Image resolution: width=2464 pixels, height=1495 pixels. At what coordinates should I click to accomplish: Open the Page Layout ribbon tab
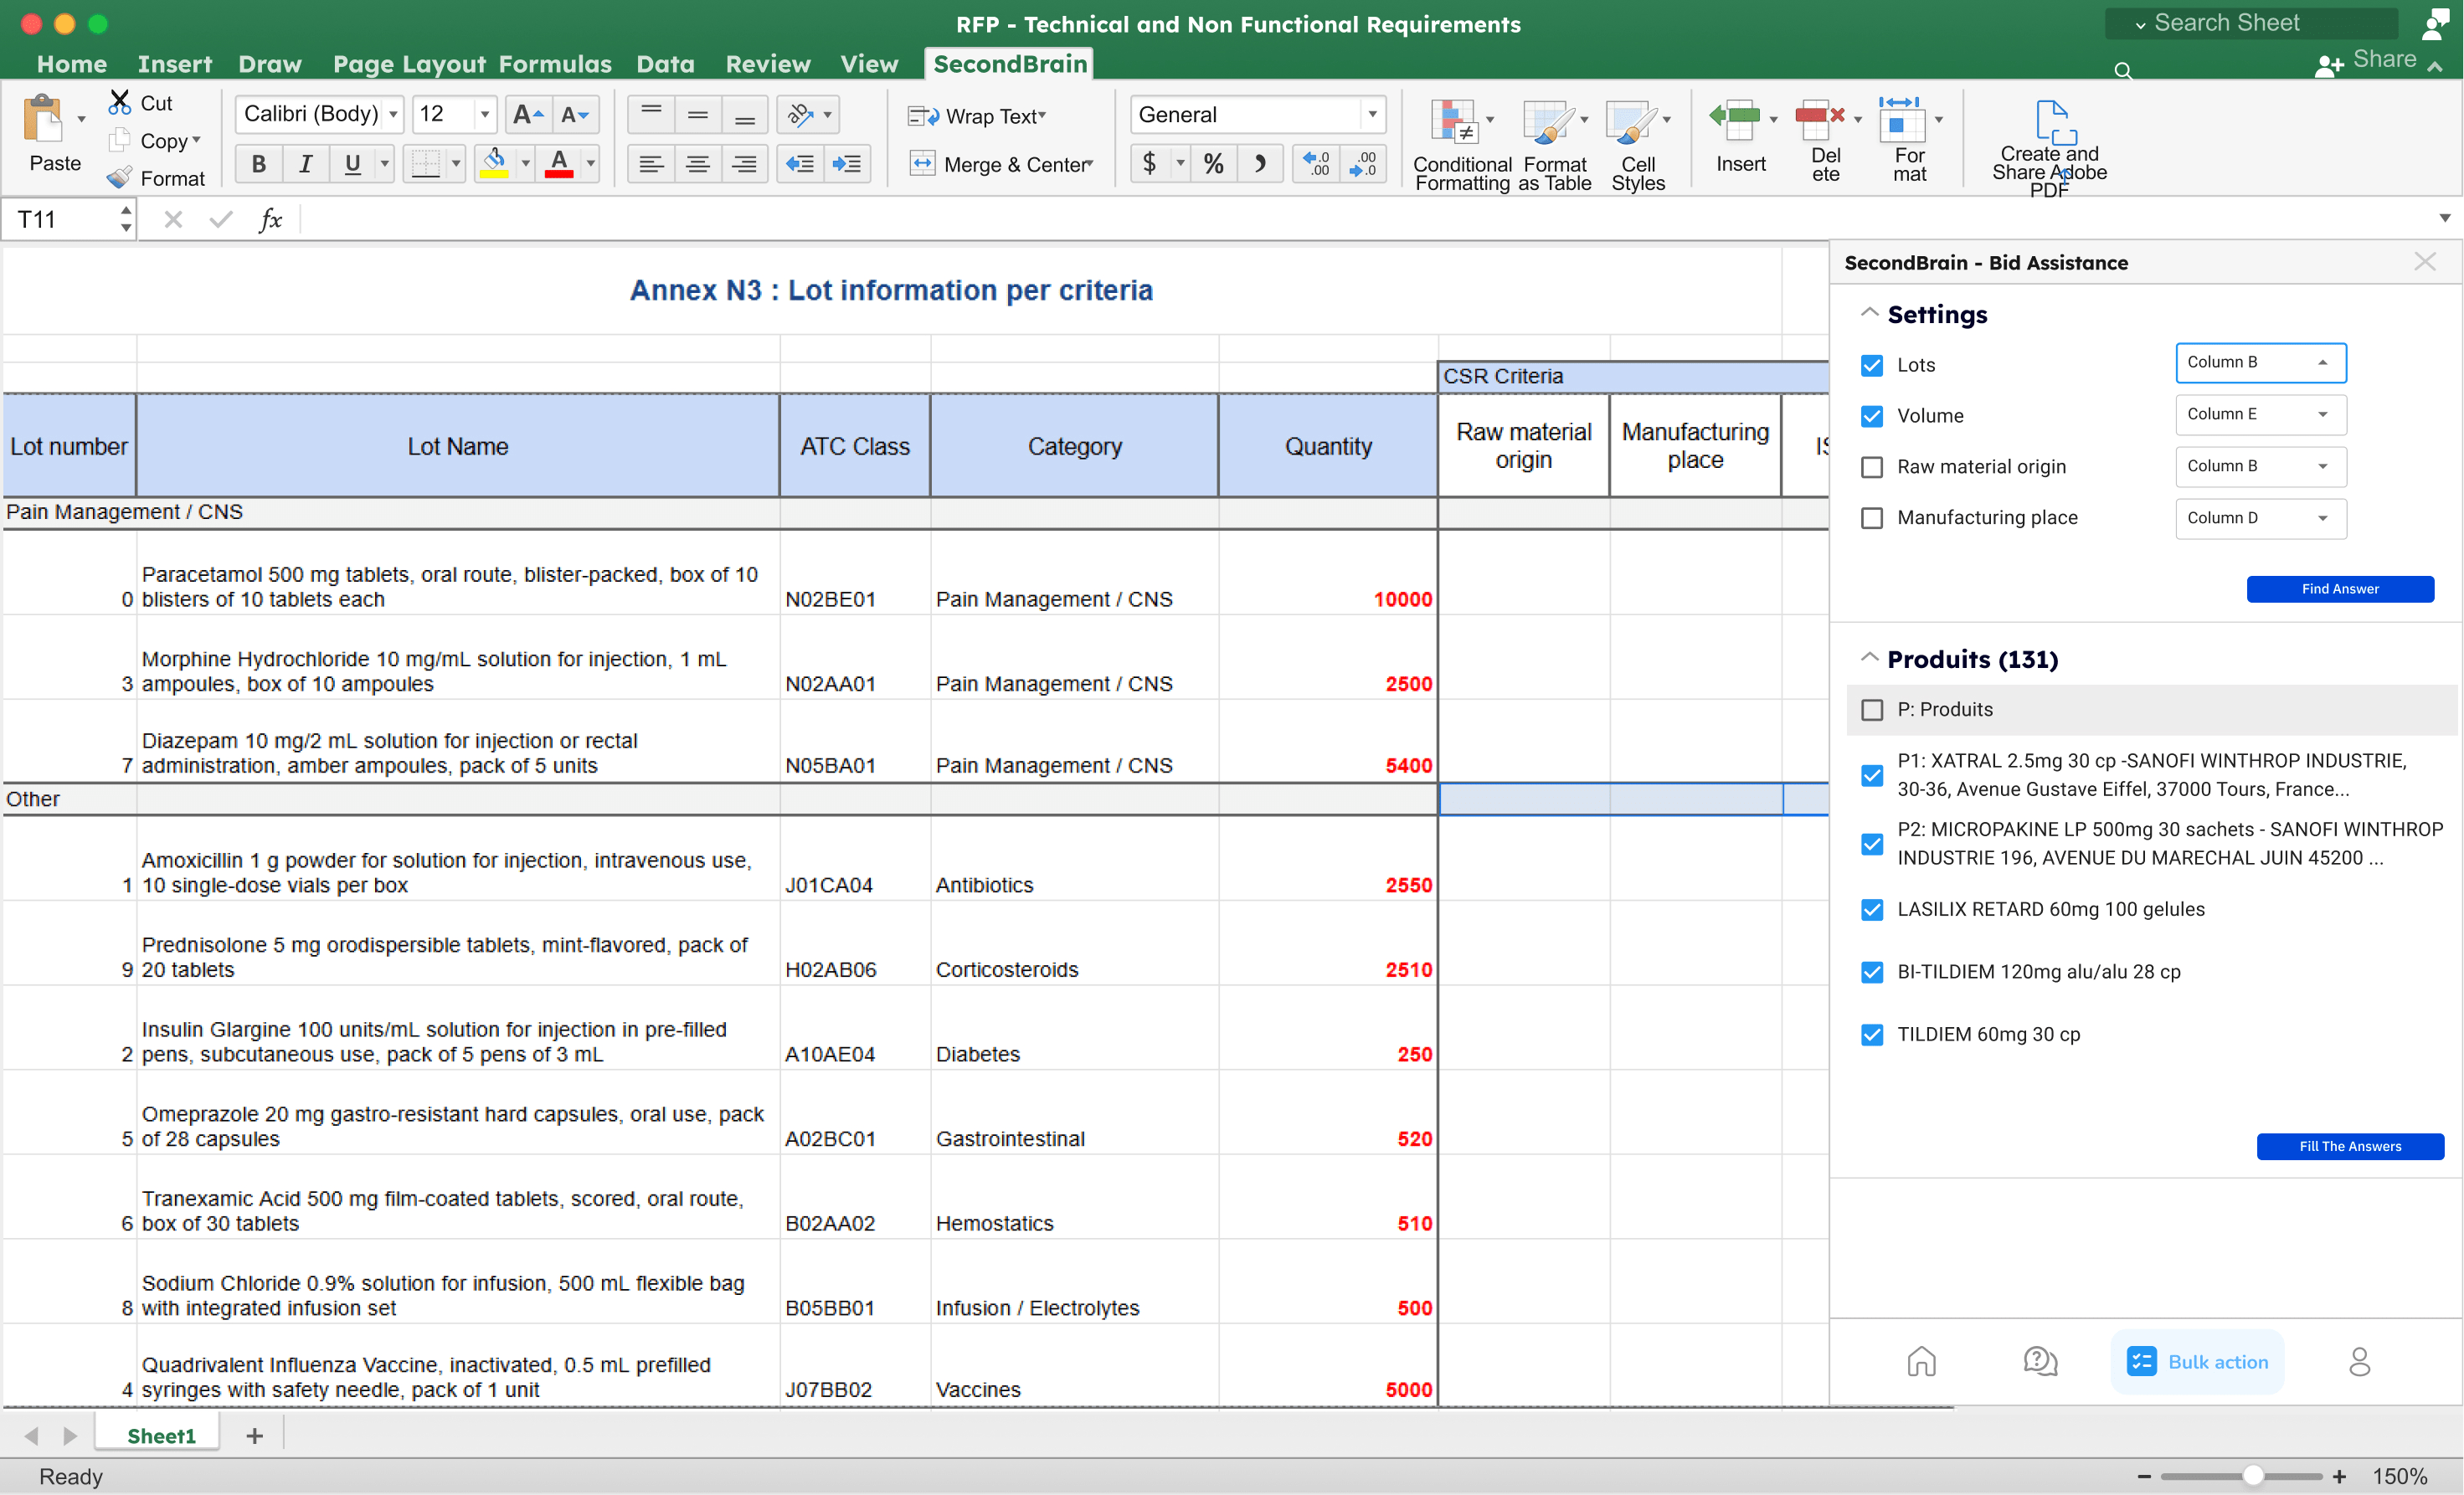[x=409, y=64]
